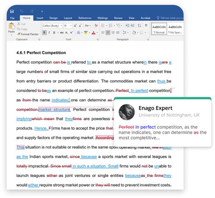Decrease paragraph indent
Screen dimensions: 215x198
pyautogui.click(x=127, y=25)
